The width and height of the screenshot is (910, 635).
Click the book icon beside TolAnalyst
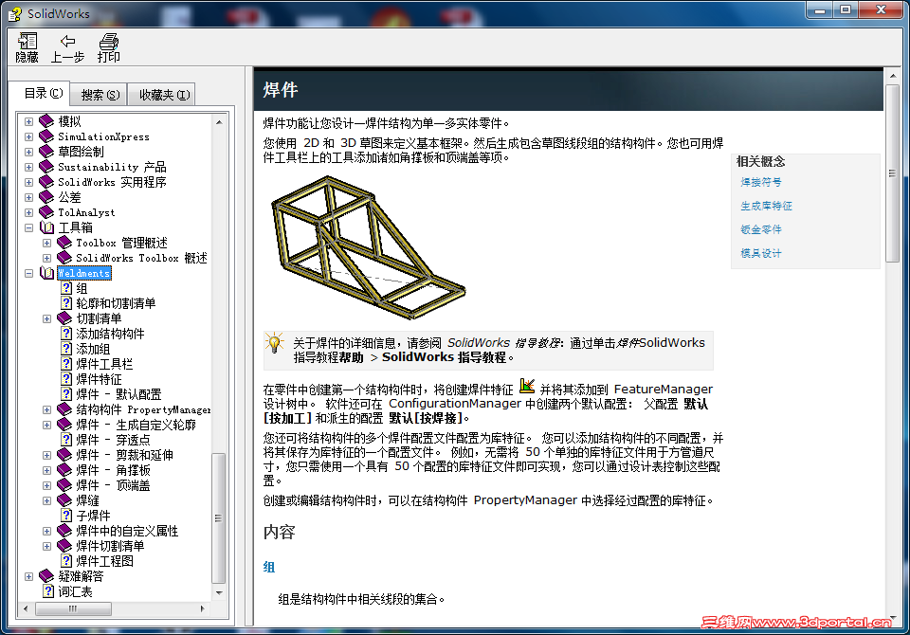(46, 212)
